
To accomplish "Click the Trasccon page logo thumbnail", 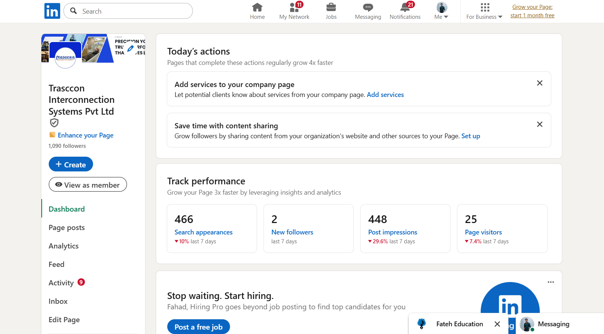I will [x=65, y=57].
